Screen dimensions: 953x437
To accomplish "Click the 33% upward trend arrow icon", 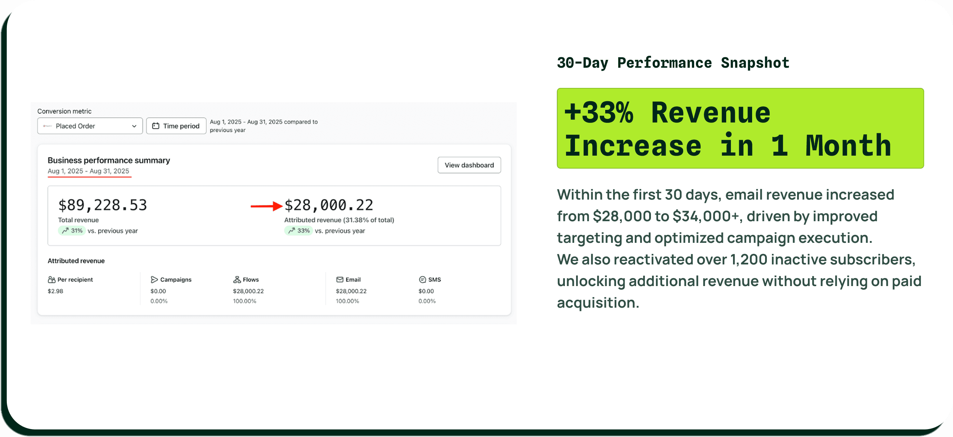I will pyautogui.click(x=292, y=231).
